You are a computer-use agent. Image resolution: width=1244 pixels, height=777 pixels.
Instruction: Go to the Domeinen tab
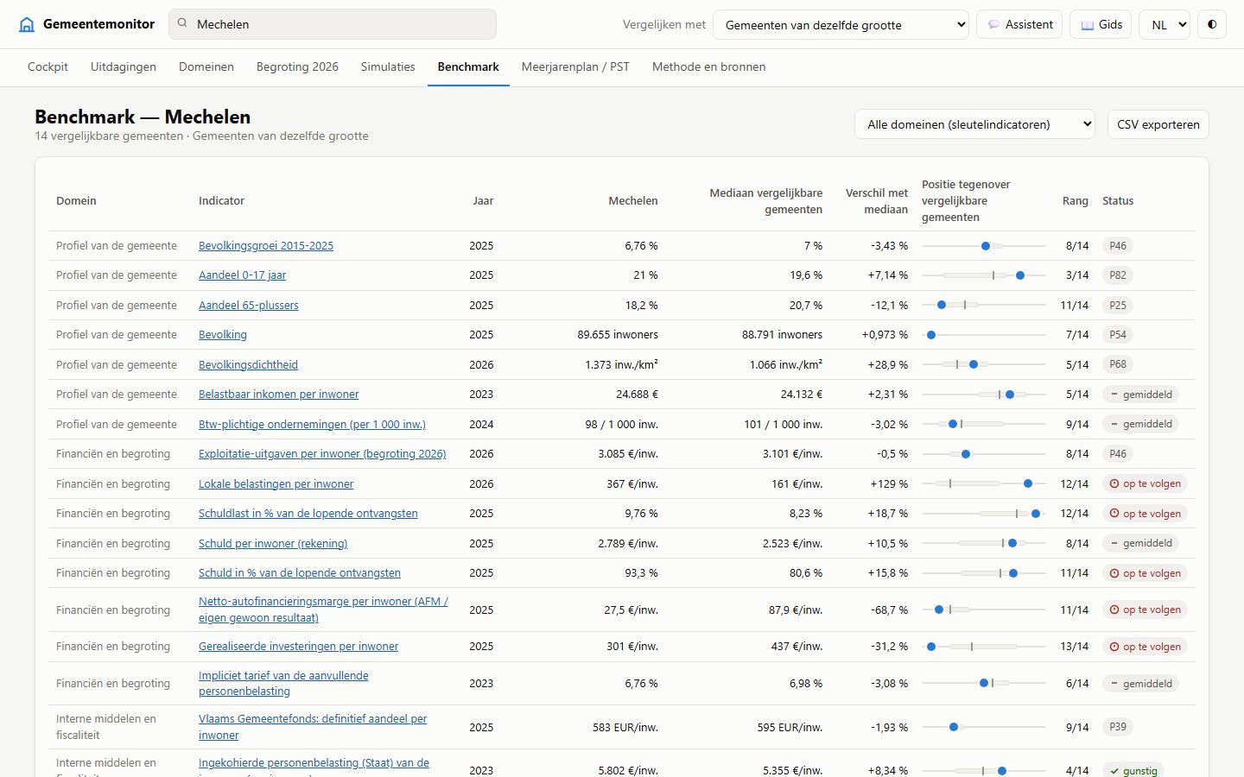tap(206, 66)
